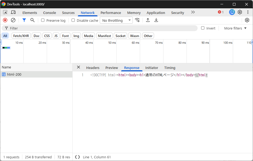Enable the Disable cache checkbox
Image resolution: width=253 pixels, height=161 pixels.
(73, 20)
